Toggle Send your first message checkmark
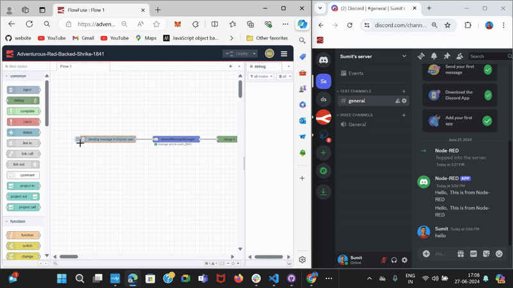 click(488, 70)
